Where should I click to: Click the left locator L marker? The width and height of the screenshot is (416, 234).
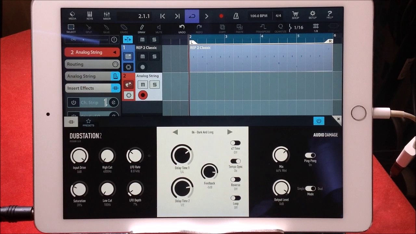(x=192, y=42)
